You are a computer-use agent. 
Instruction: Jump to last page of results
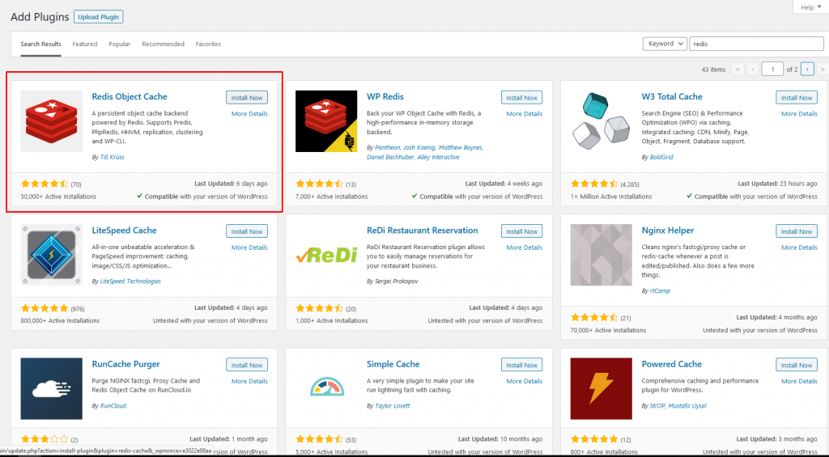pos(823,70)
